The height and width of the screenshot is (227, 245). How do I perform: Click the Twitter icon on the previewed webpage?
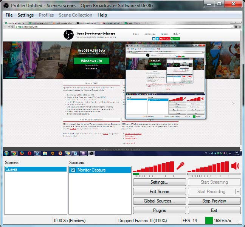click(x=157, y=38)
